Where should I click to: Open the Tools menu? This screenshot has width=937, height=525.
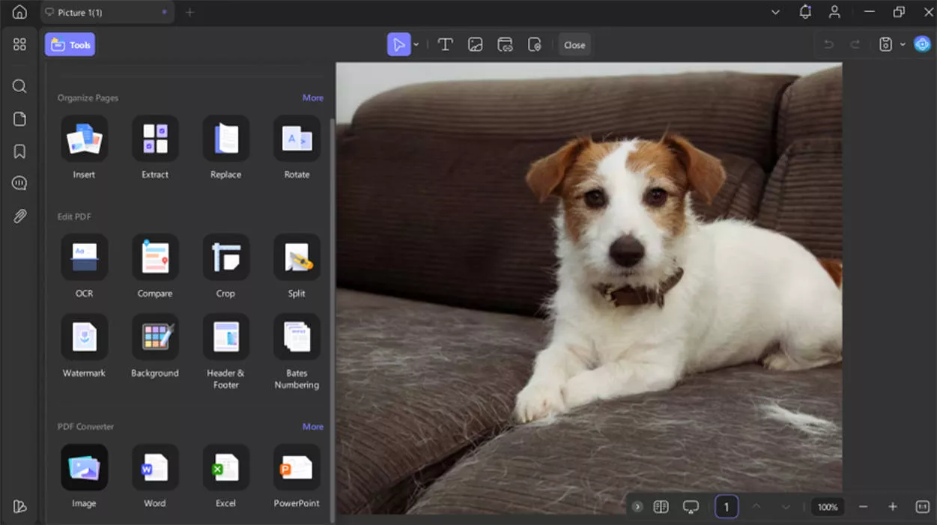(70, 44)
